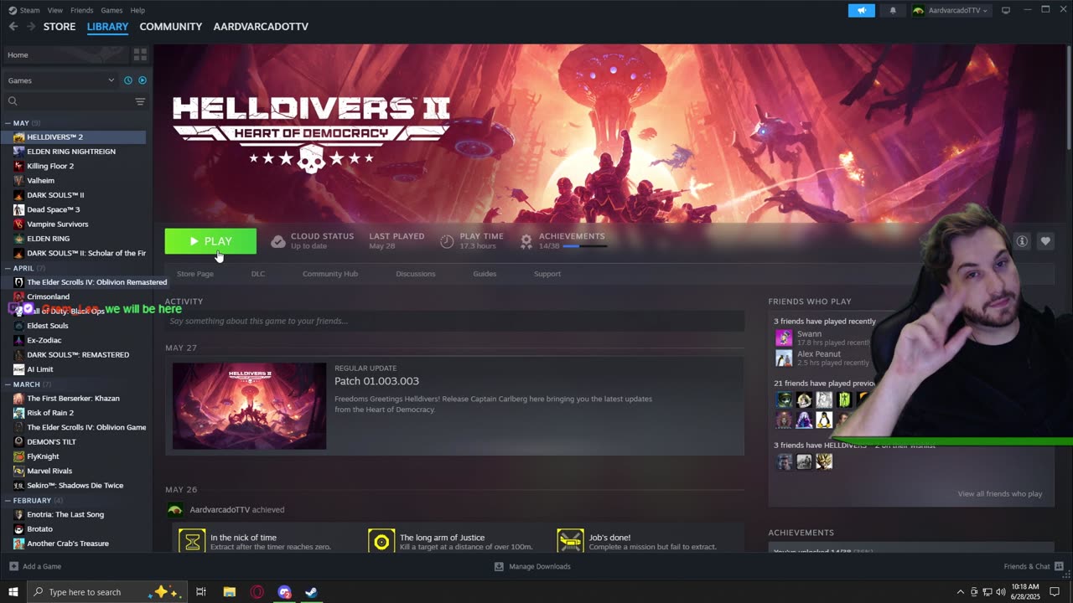This screenshot has width=1073, height=603.
Task: Open the Steam announcements megaphone icon
Action: 861,10
